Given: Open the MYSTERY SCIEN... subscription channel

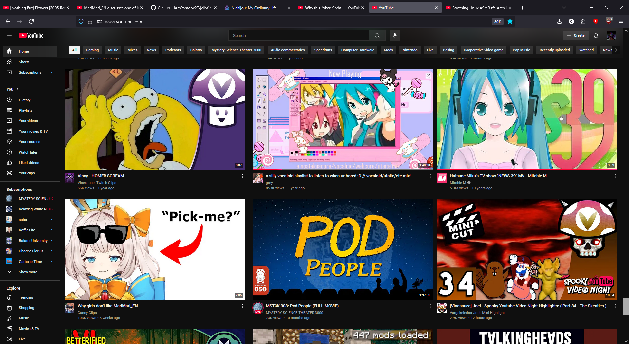Looking at the screenshot, I should tap(30, 199).
